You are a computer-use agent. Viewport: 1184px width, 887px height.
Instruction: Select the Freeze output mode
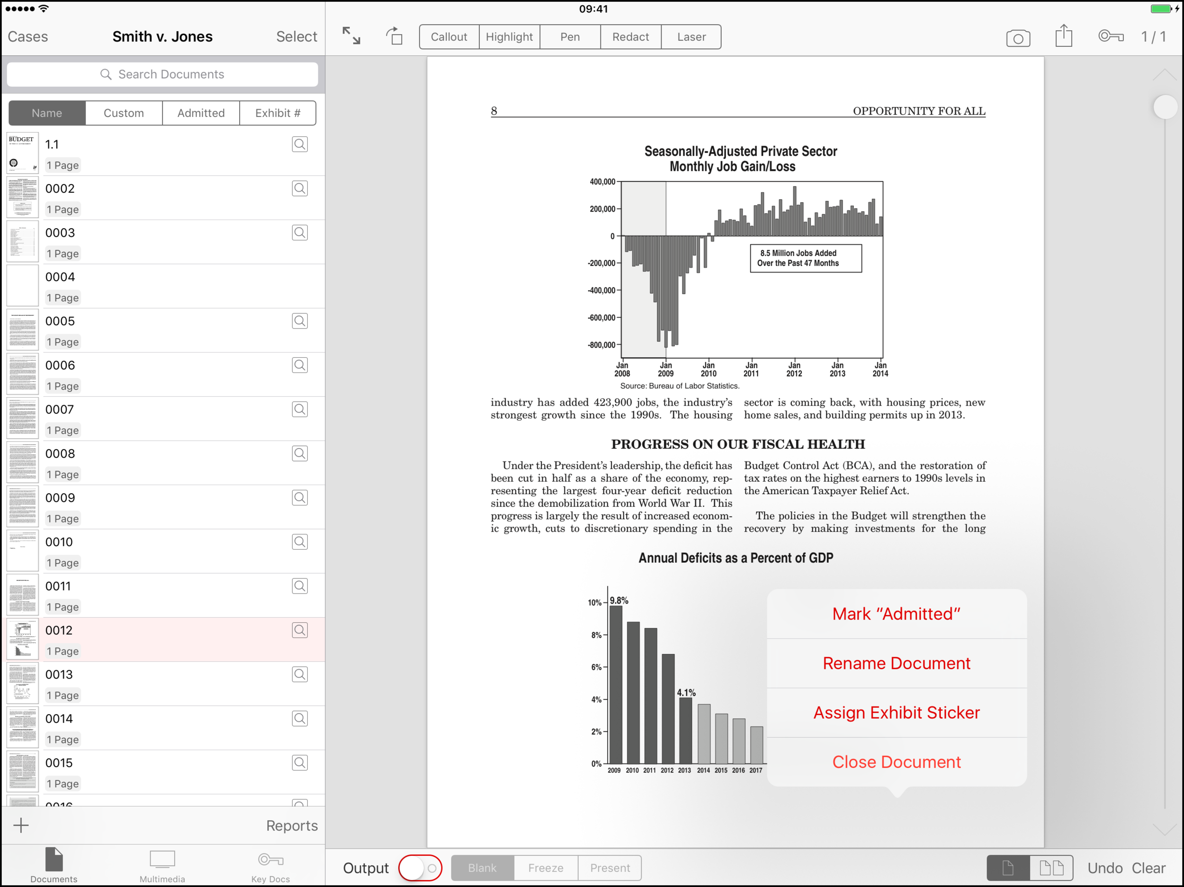tap(546, 867)
